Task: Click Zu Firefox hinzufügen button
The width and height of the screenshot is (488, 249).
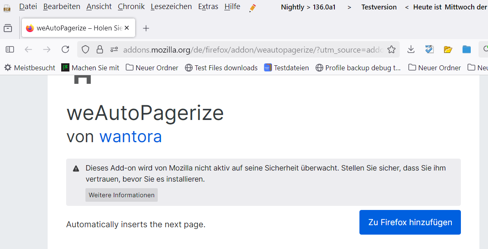Action: tap(410, 222)
